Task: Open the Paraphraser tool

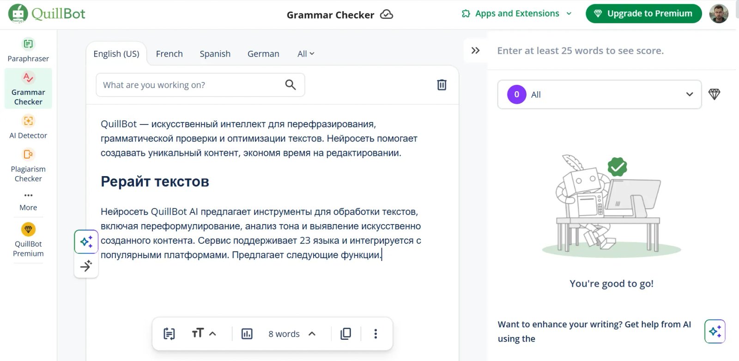Action: (28, 50)
